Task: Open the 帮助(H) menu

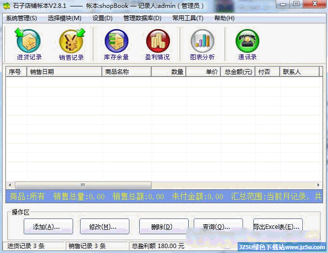Action: tap(224, 18)
